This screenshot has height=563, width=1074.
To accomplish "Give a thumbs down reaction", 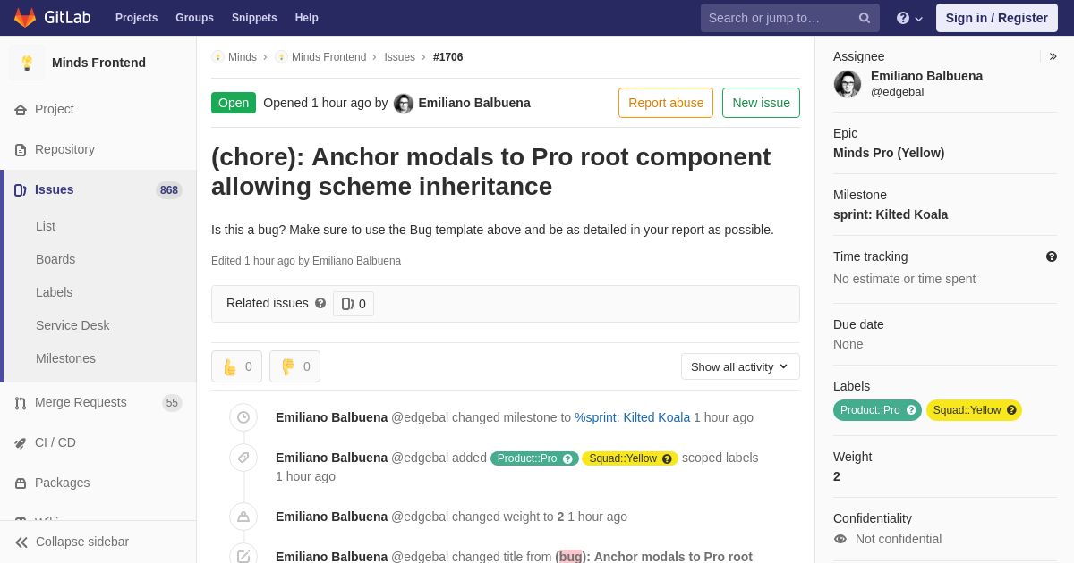I will point(294,366).
